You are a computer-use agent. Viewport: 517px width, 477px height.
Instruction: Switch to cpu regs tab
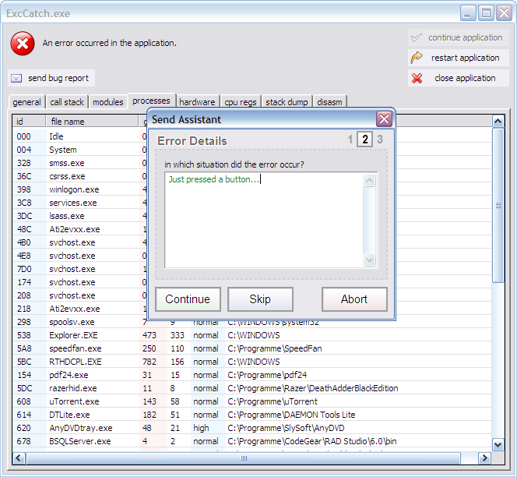pyautogui.click(x=241, y=102)
